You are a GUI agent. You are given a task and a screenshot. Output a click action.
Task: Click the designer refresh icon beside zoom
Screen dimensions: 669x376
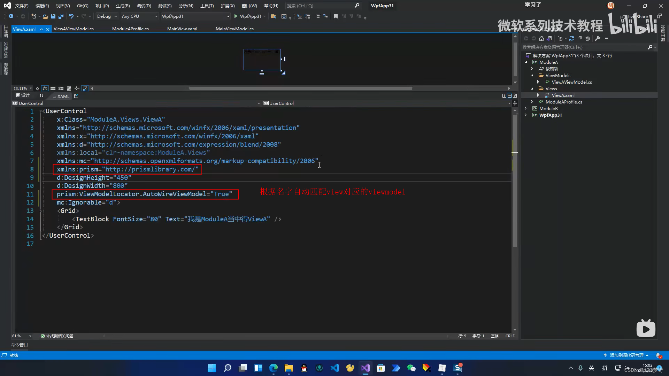(37, 89)
